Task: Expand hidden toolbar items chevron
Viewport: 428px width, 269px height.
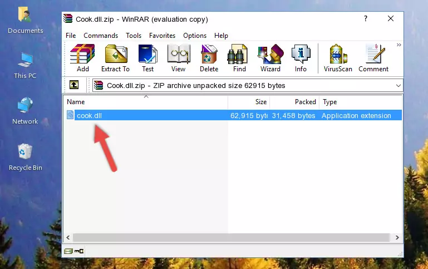Action: [399, 45]
